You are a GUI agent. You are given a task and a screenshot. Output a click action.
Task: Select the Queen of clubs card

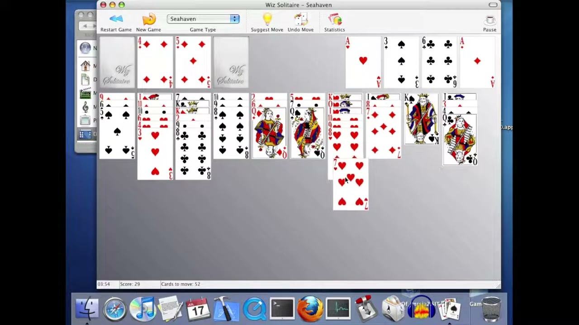click(x=460, y=140)
